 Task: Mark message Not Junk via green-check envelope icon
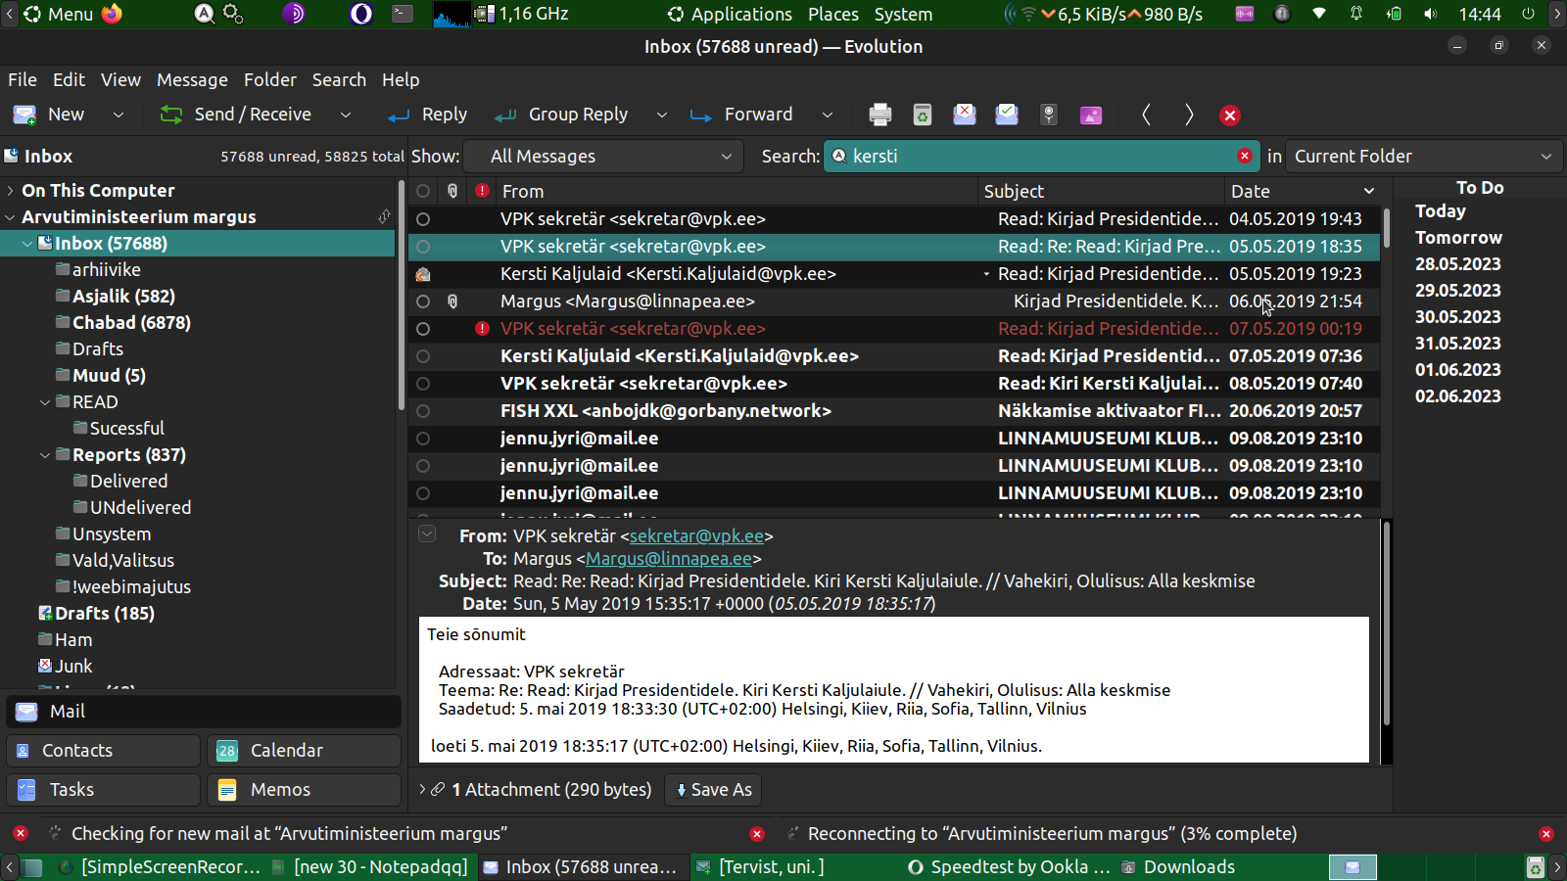pos(1006,115)
